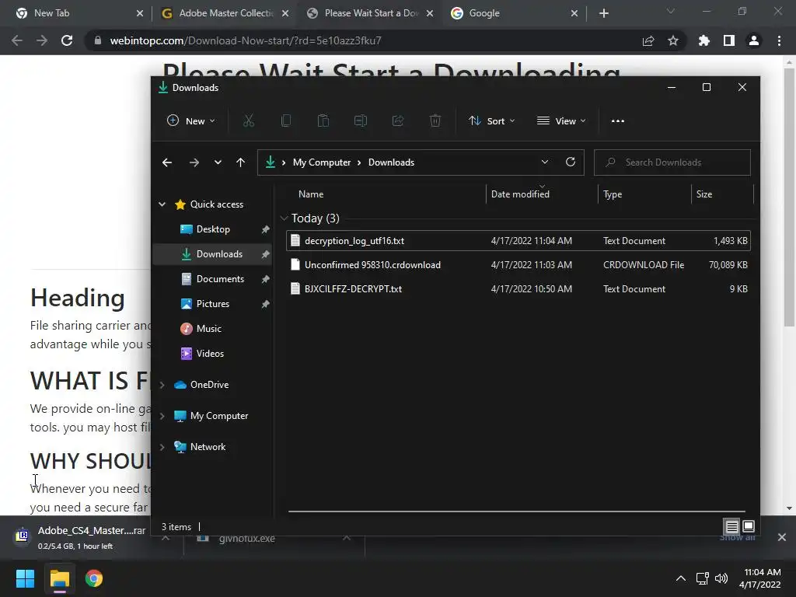Open recent locations dropdown arrow

(218, 162)
